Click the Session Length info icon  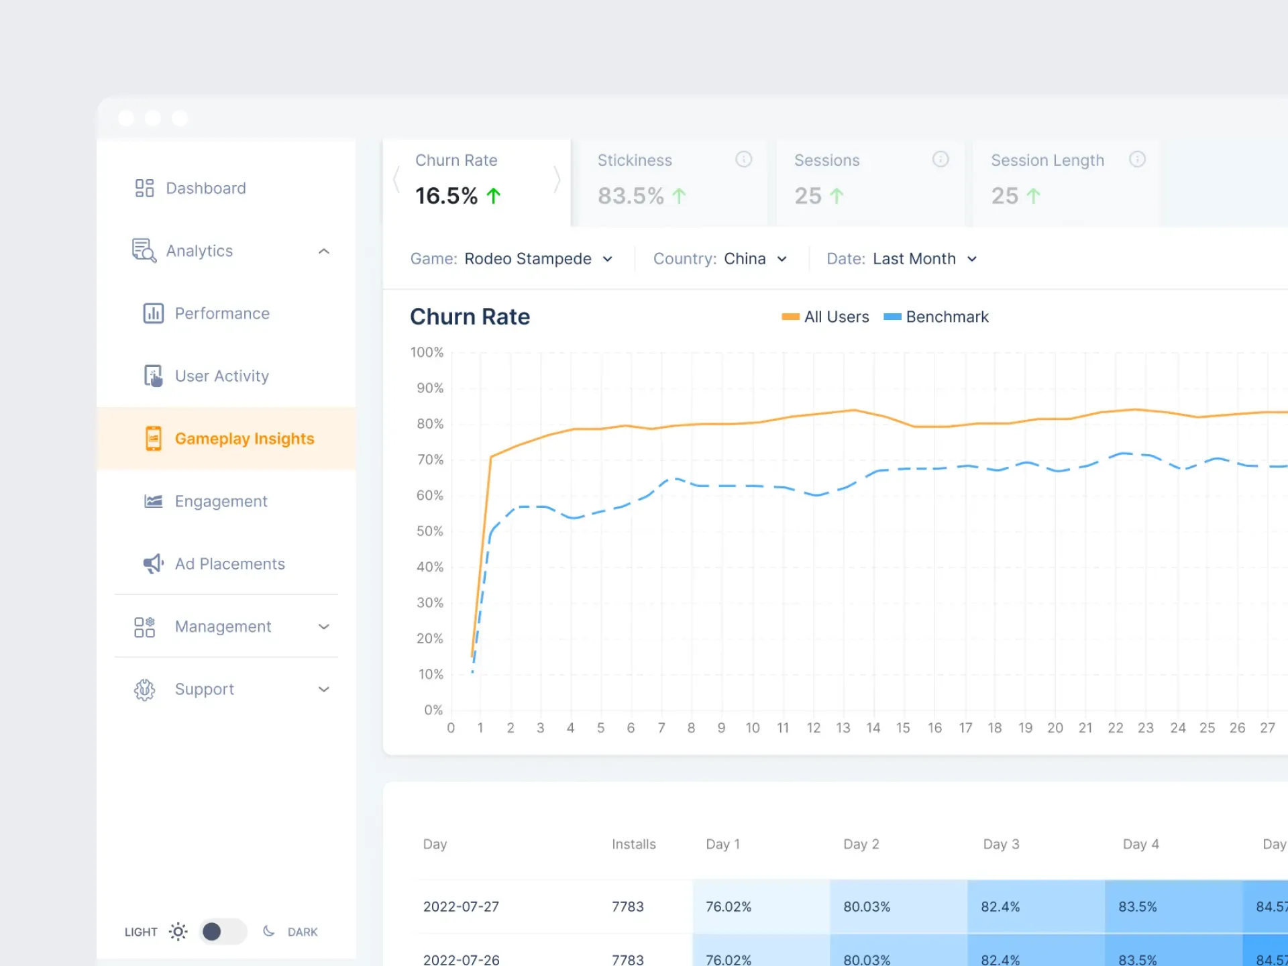click(1137, 159)
